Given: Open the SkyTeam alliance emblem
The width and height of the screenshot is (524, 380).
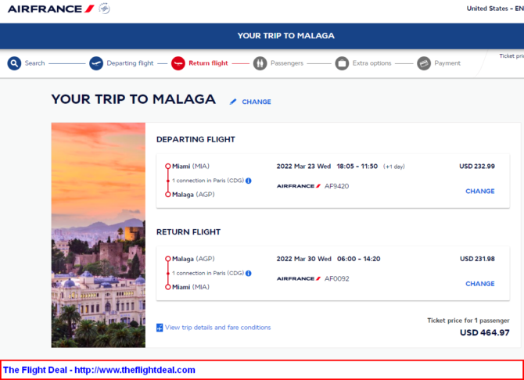Looking at the screenshot, I should 104,9.
